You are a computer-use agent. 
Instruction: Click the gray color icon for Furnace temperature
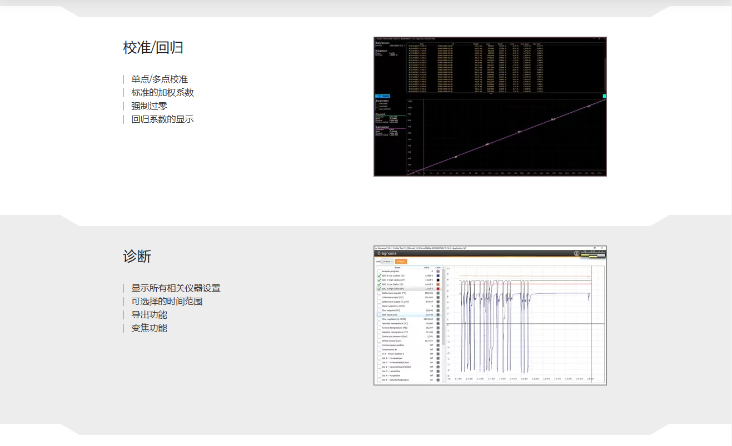pyautogui.click(x=438, y=328)
